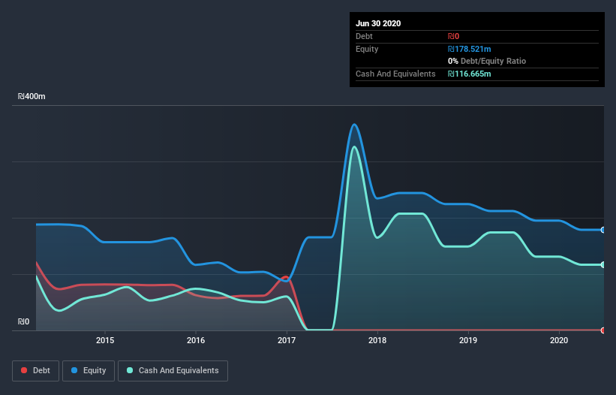The height and width of the screenshot is (395, 616).
Task: Select the 2020 x-axis label
Action: (559, 340)
